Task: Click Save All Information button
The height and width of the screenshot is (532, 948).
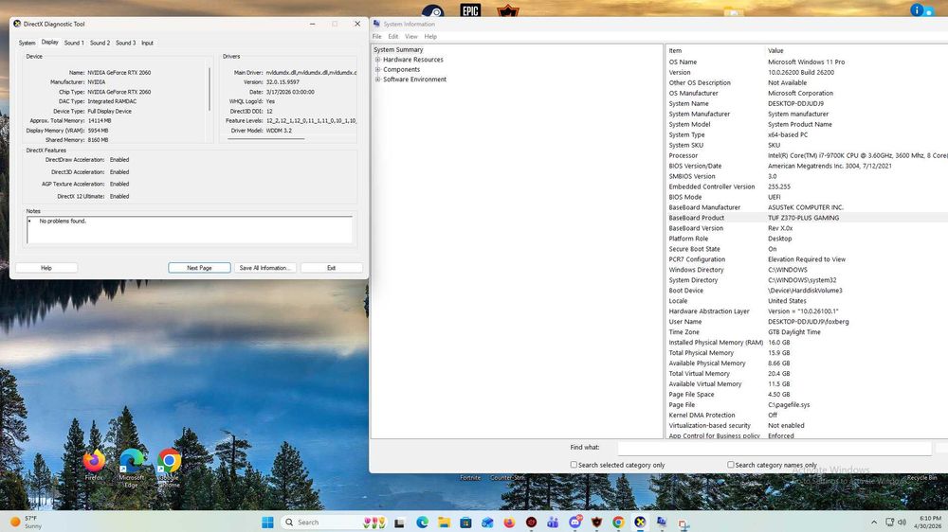Action: click(264, 268)
